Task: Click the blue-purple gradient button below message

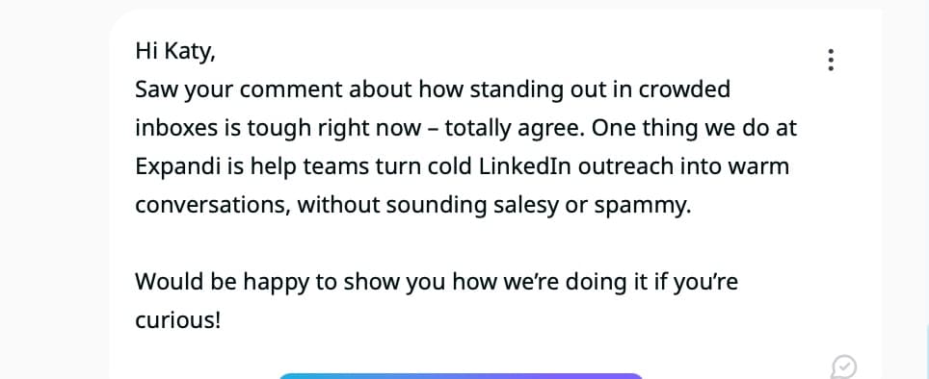Action: (461, 376)
